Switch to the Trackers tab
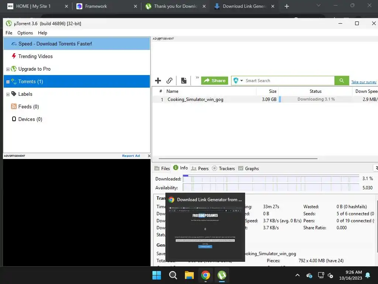 coord(223,169)
